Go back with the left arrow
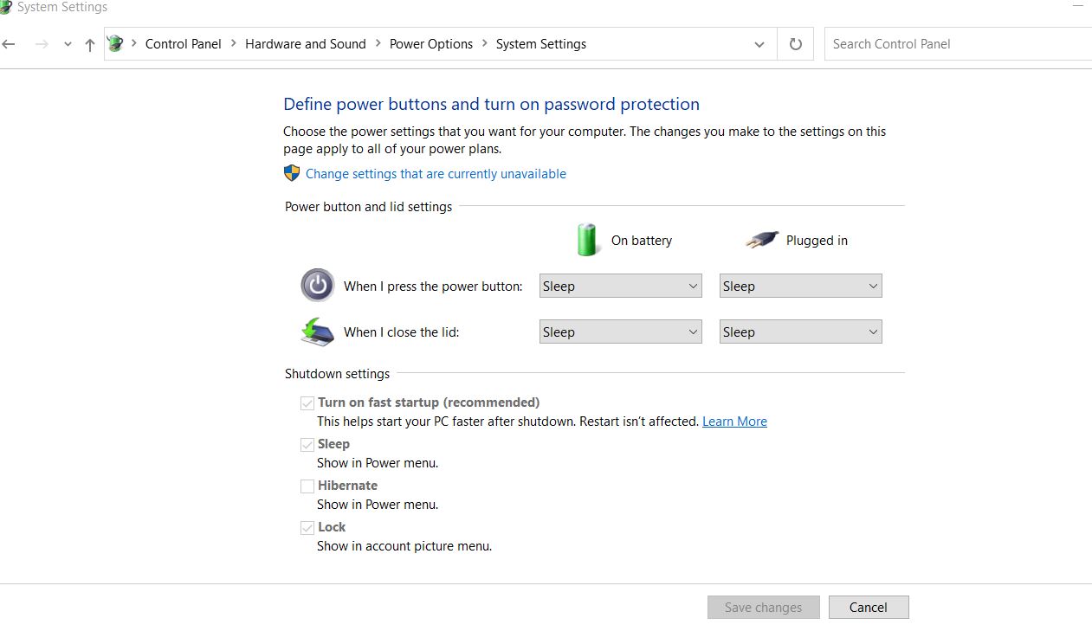The width and height of the screenshot is (1092, 631). coord(9,44)
